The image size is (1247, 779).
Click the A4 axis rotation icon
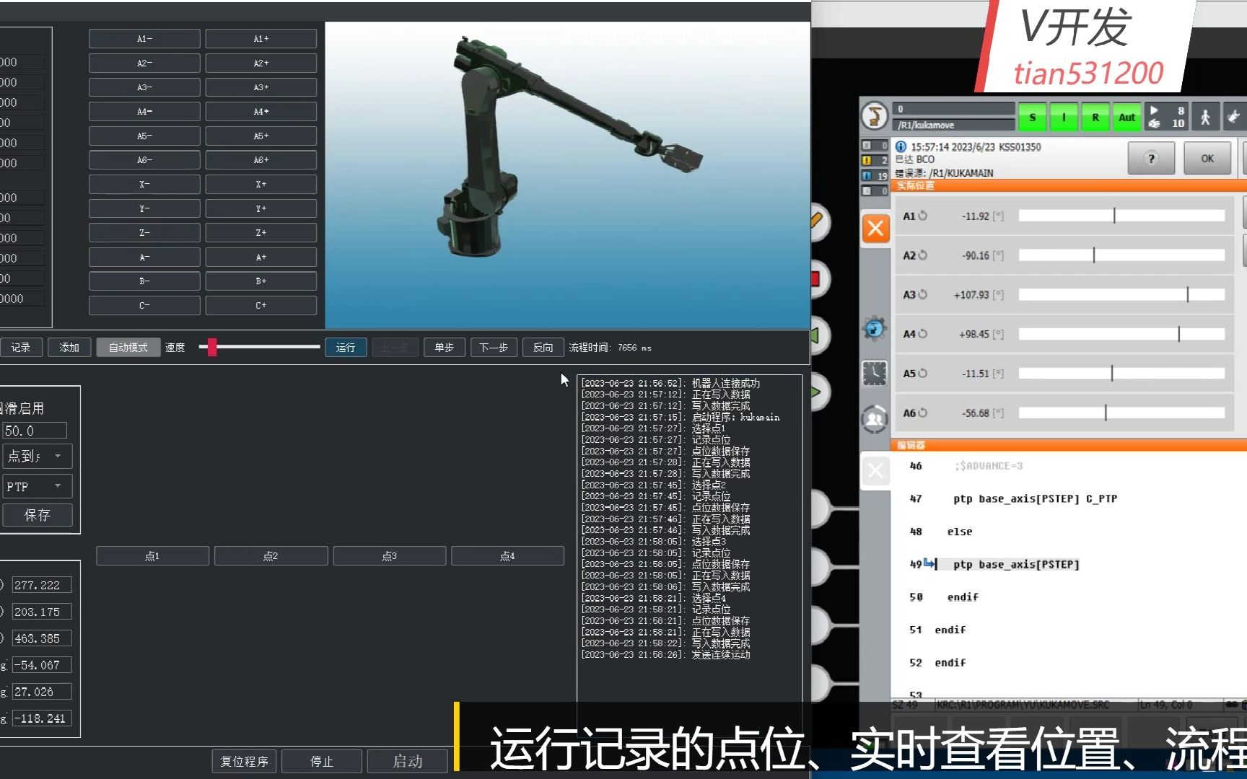[x=922, y=334]
